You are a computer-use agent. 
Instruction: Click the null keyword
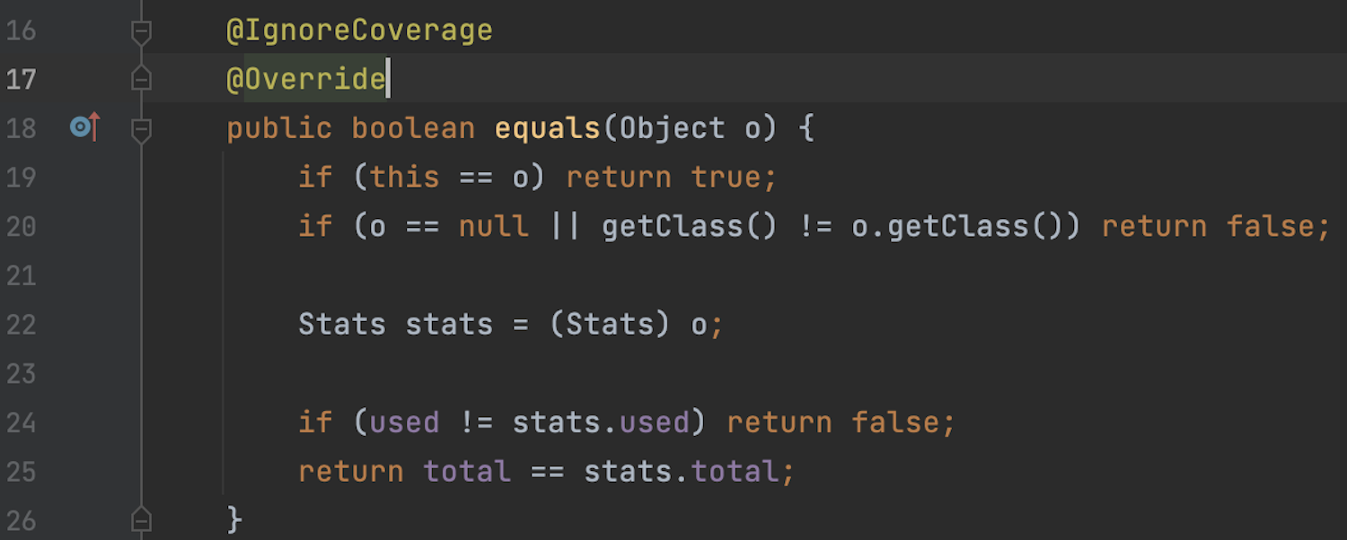493,226
